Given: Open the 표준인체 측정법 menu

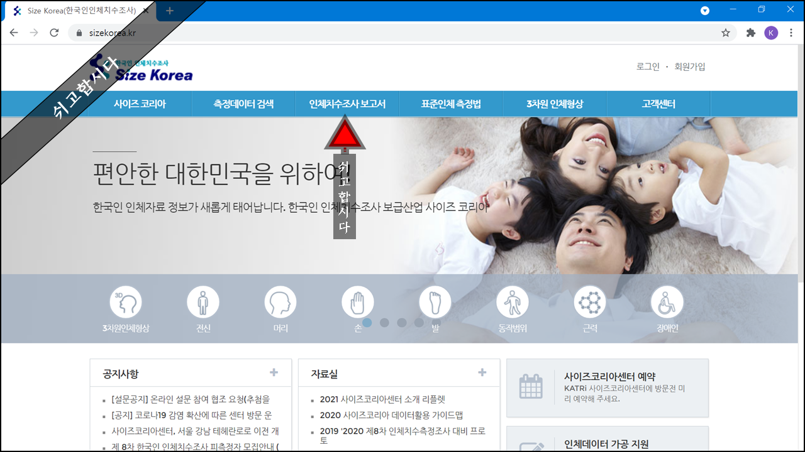Looking at the screenshot, I should 451,104.
